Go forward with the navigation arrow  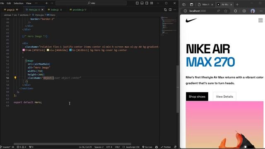pyautogui.click(x=52, y=3)
